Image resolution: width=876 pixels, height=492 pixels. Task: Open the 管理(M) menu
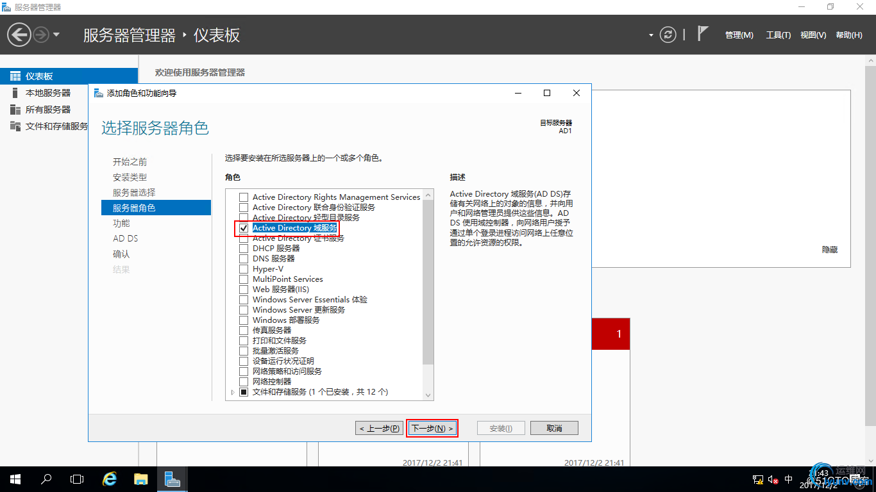point(739,35)
